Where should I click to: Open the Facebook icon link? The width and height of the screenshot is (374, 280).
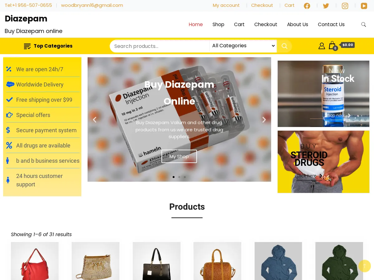click(307, 6)
